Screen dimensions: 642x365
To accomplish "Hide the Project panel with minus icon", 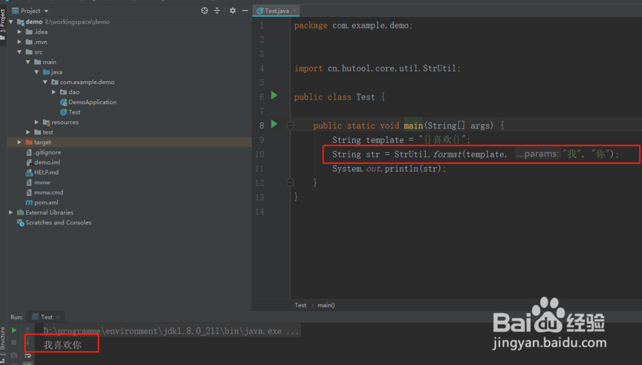I will pyautogui.click(x=245, y=11).
